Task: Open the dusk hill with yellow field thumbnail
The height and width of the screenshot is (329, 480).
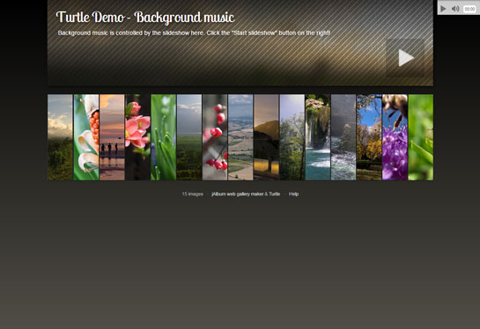Action: (x=266, y=137)
